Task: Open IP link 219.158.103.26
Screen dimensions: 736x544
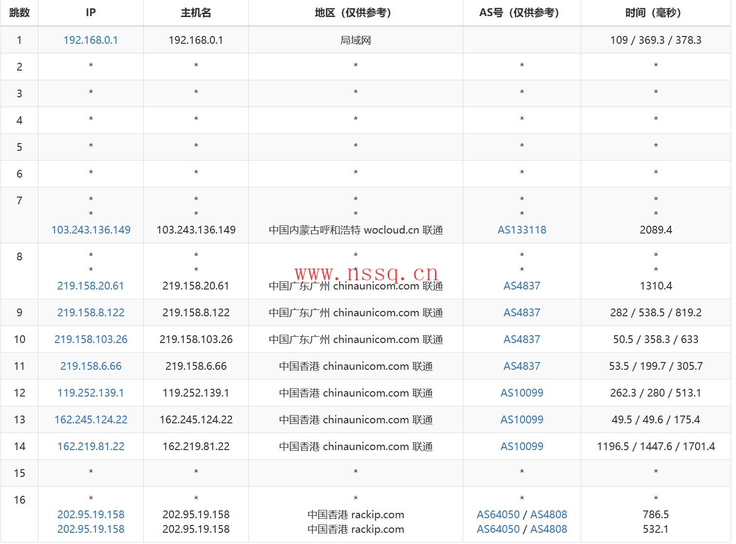Action: [x=91, y=339]
